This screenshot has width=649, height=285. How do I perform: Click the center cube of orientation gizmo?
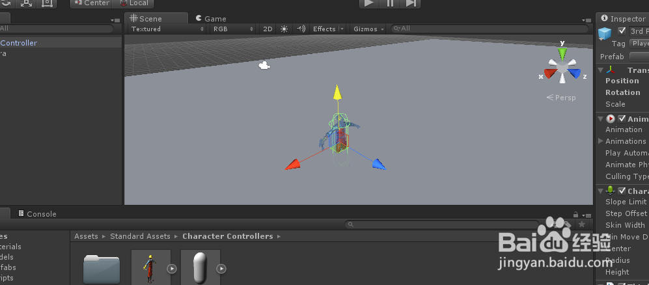pos(562,68)
